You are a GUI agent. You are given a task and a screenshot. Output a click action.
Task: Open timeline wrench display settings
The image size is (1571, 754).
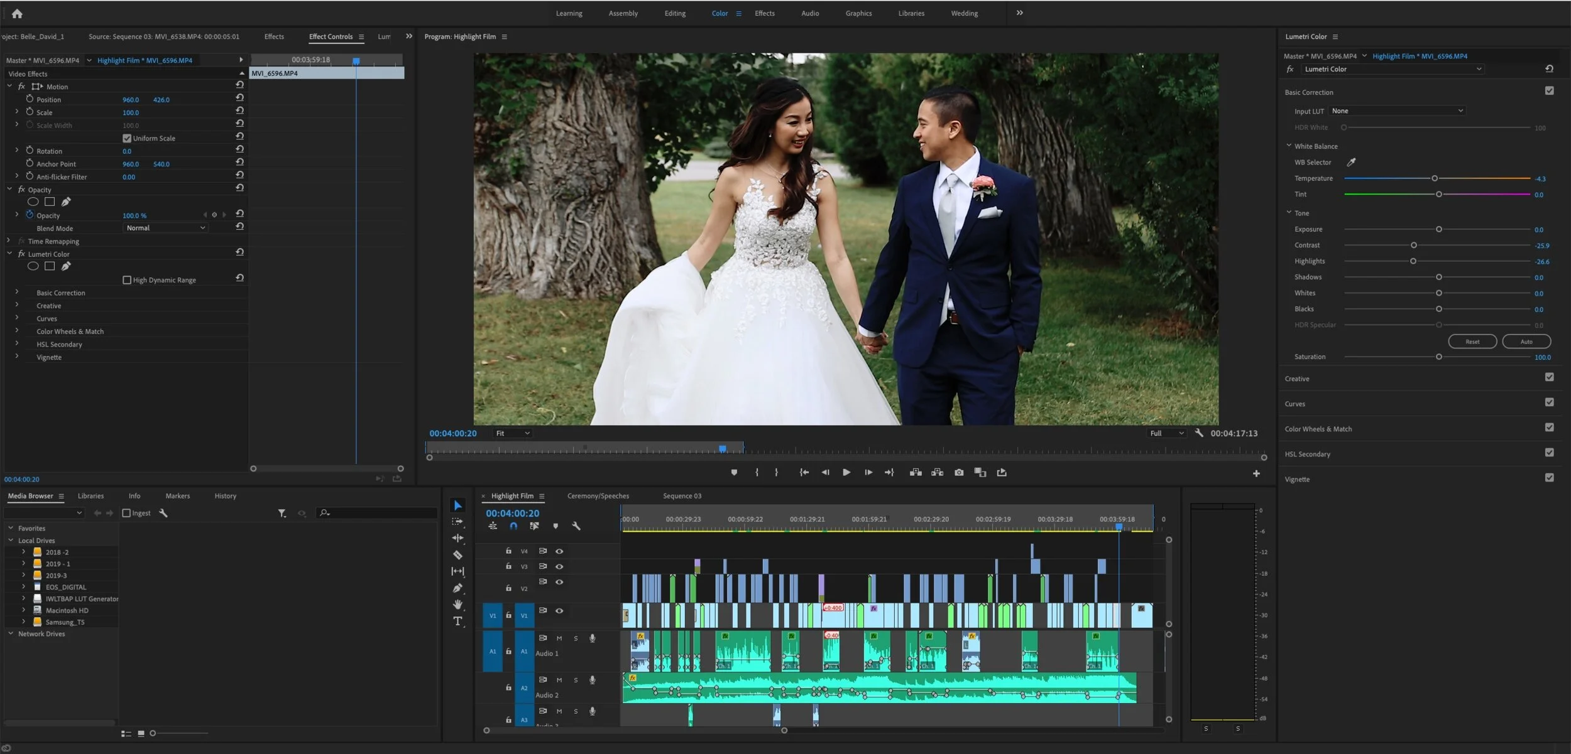(x=576, y=526)
